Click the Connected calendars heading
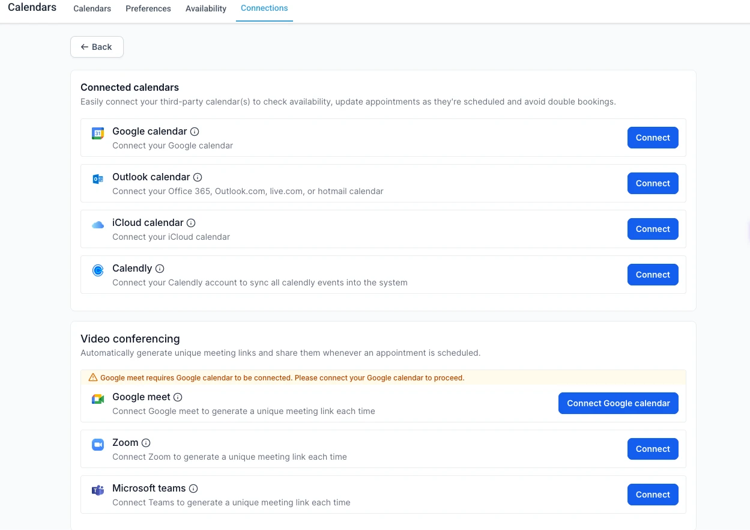 point(130,88)
